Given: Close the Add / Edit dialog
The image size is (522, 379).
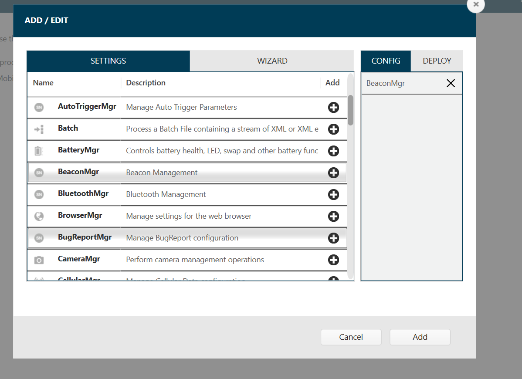Looking at the screenshot, I should click(x=475, y=4).
